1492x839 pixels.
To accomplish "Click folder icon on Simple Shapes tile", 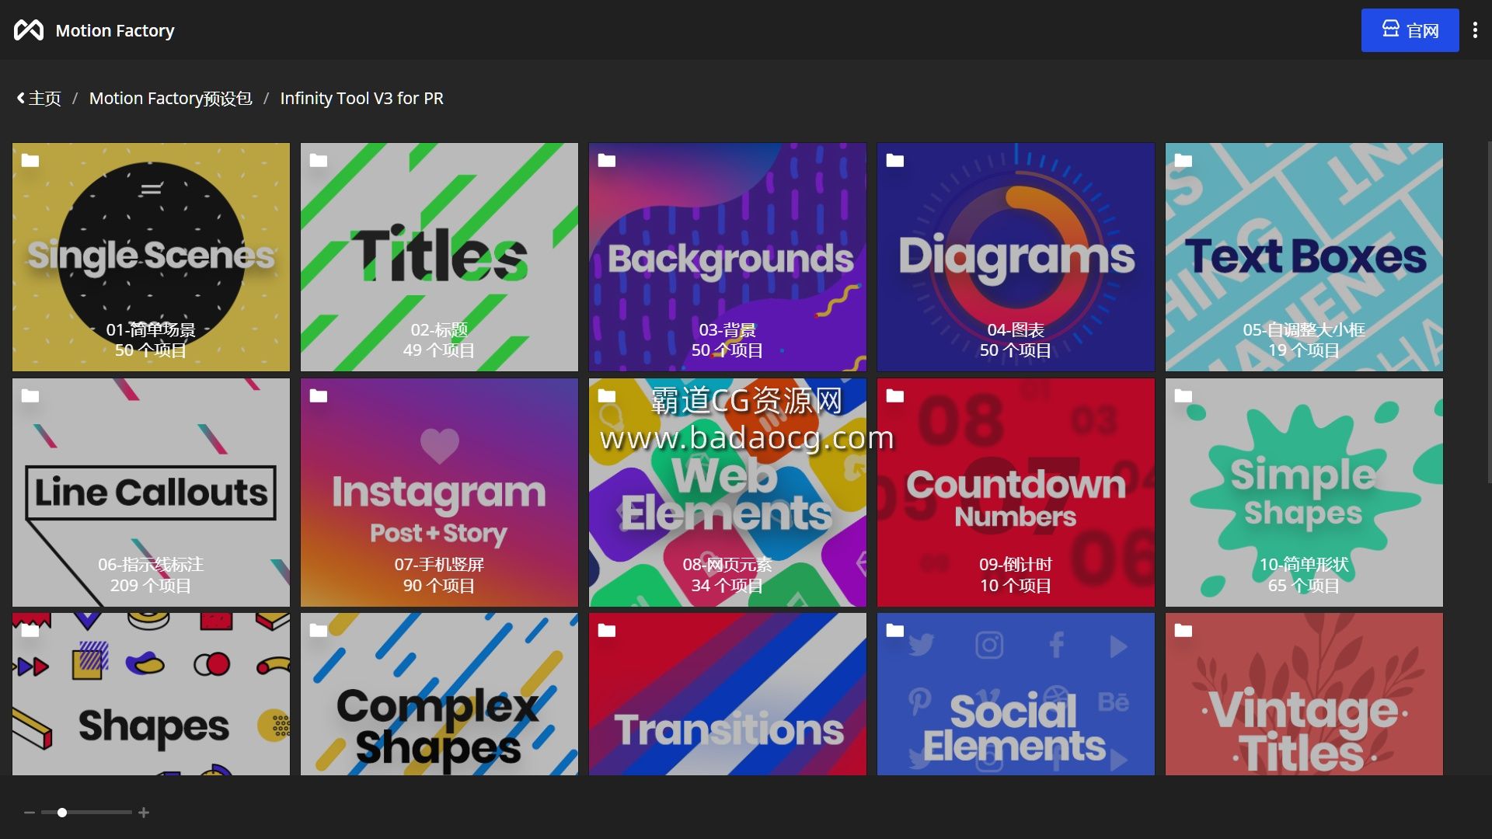I will pyautogui.click(x=1183, y=396).
